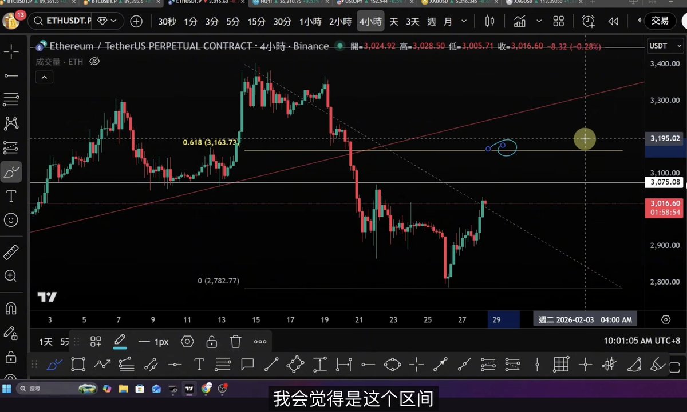
Task: Delete the drawing with the trash icon
Action: point(235,342)
